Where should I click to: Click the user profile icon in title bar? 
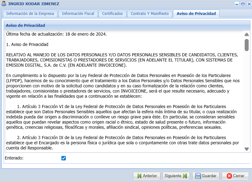pos(4,4)
